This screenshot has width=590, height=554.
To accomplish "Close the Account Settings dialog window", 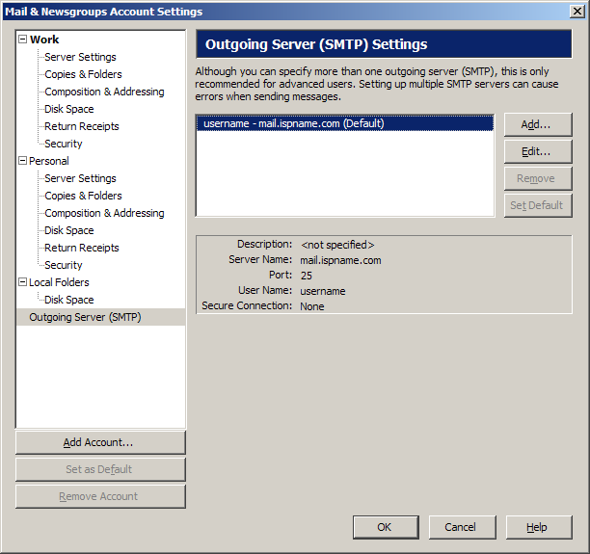I will click(577, 12).
